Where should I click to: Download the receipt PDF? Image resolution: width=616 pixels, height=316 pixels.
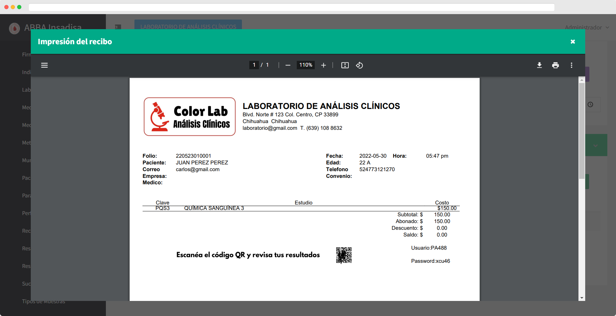click(539, 65)
